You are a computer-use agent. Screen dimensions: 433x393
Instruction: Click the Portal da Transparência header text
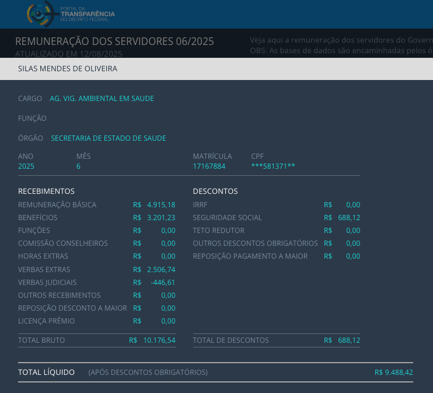point(88,14)
